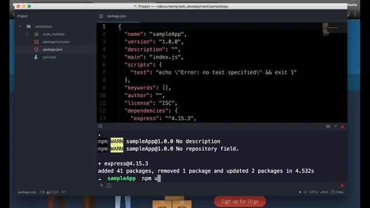Collapse the terminal panel with the chevron
The height and width of the screenshot is (208, 370).
[x=335, y=127]
